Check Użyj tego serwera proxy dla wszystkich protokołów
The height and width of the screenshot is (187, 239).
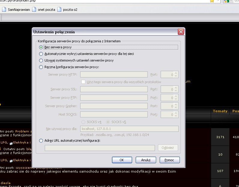pyautogui.click(x=83, y=82)
